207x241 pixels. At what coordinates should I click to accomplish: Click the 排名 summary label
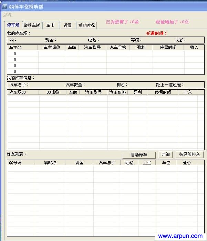coord(122,85)
